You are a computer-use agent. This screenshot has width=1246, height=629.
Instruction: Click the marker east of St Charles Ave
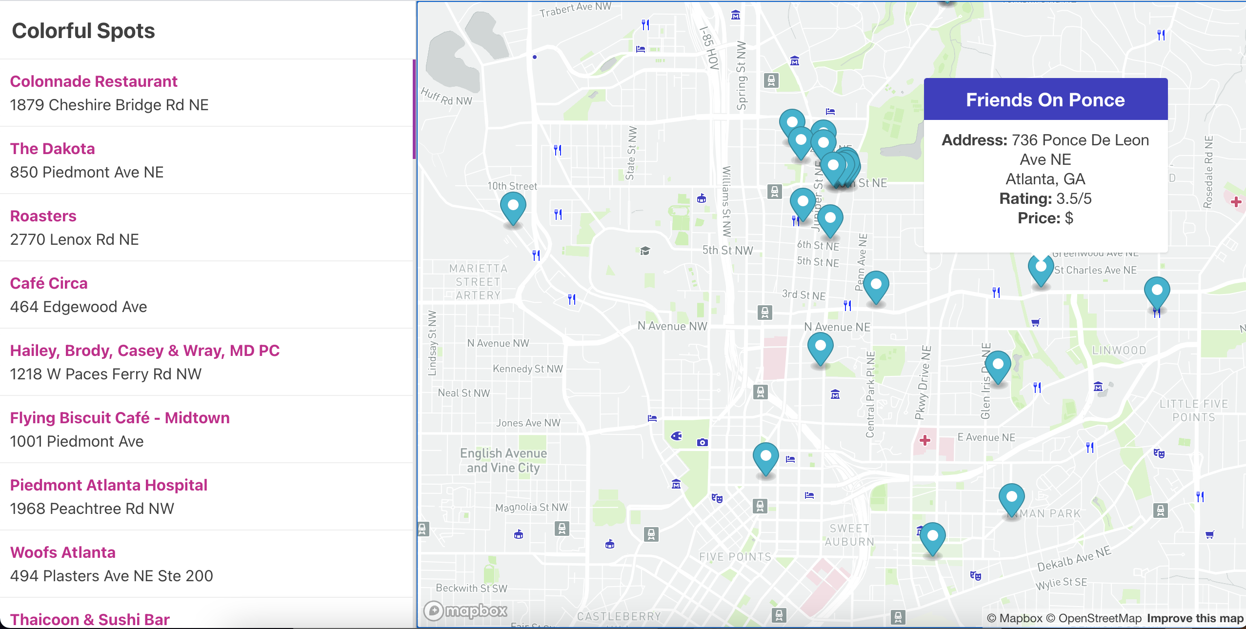coord(1157,294)
